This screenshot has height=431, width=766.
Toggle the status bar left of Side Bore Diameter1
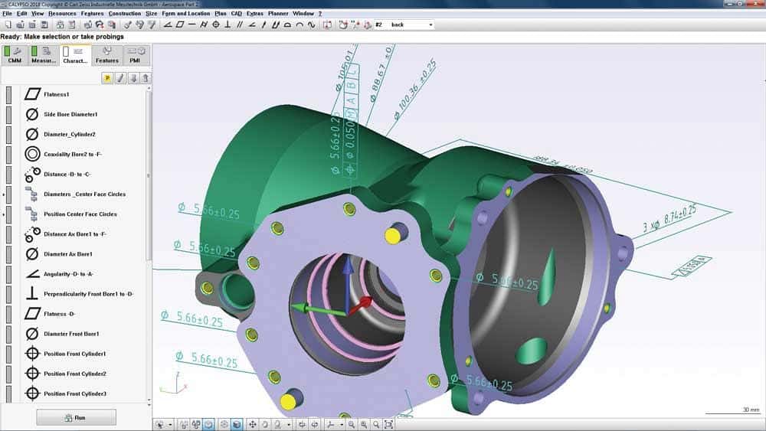(x=8, y=114)
